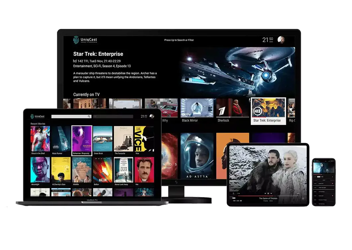Click the phone video preview

[x=324, y=168]
